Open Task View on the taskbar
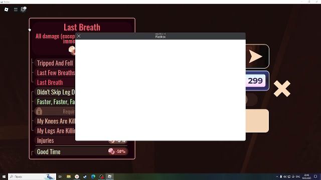This screenshot has width=321, height=180. (60, 176)
